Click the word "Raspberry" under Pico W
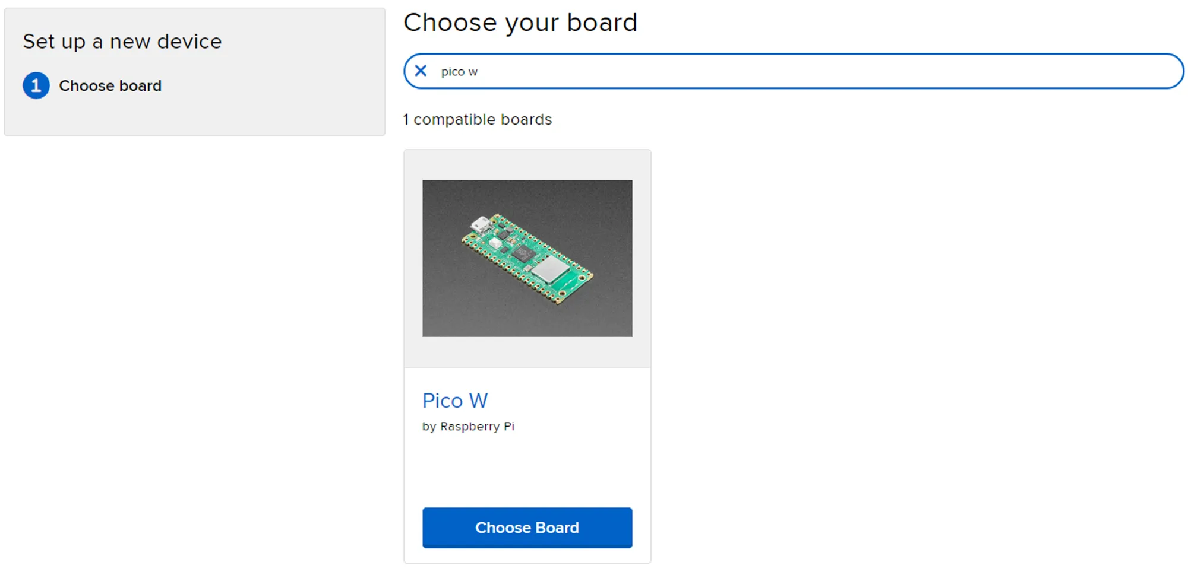The image size is (1188, 578). tap(470, 427)
